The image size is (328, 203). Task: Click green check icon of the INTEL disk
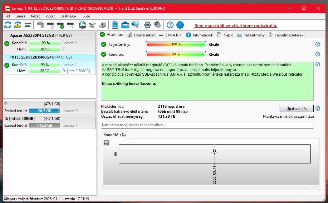[7, 65]
